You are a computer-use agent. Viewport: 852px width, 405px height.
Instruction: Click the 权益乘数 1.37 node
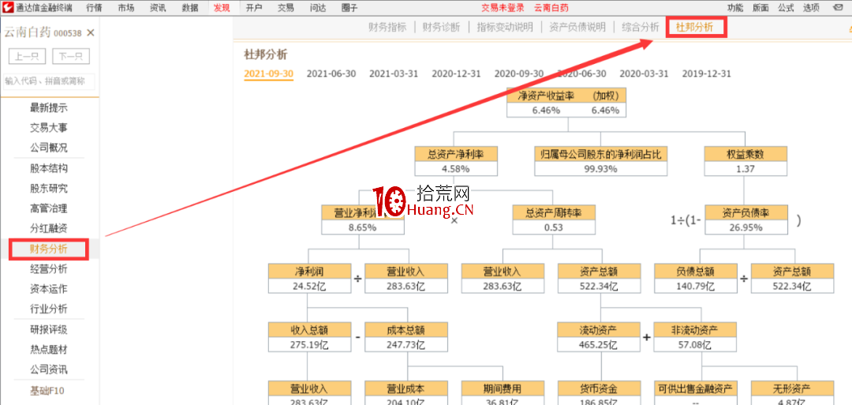pyautogui.click(x=746, y=161)
